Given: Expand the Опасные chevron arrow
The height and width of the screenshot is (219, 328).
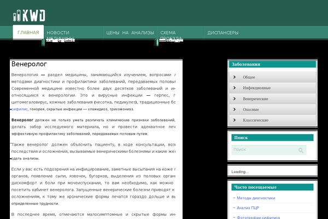Looking at the screenshot, I should coord(235,109).
